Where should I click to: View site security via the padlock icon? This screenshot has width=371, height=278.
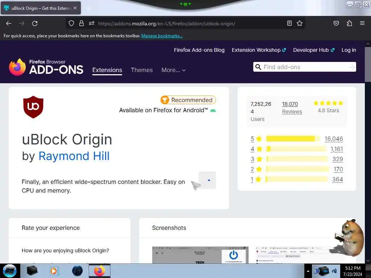click(82, 24)
